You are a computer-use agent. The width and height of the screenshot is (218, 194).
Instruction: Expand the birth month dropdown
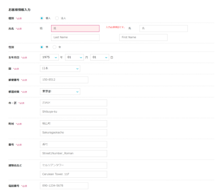coord(74,57)
